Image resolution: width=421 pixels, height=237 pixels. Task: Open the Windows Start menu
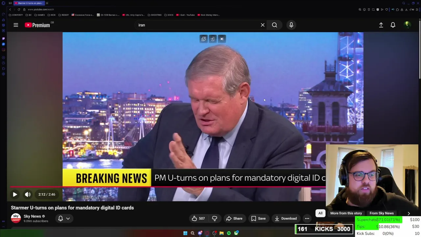185,233
